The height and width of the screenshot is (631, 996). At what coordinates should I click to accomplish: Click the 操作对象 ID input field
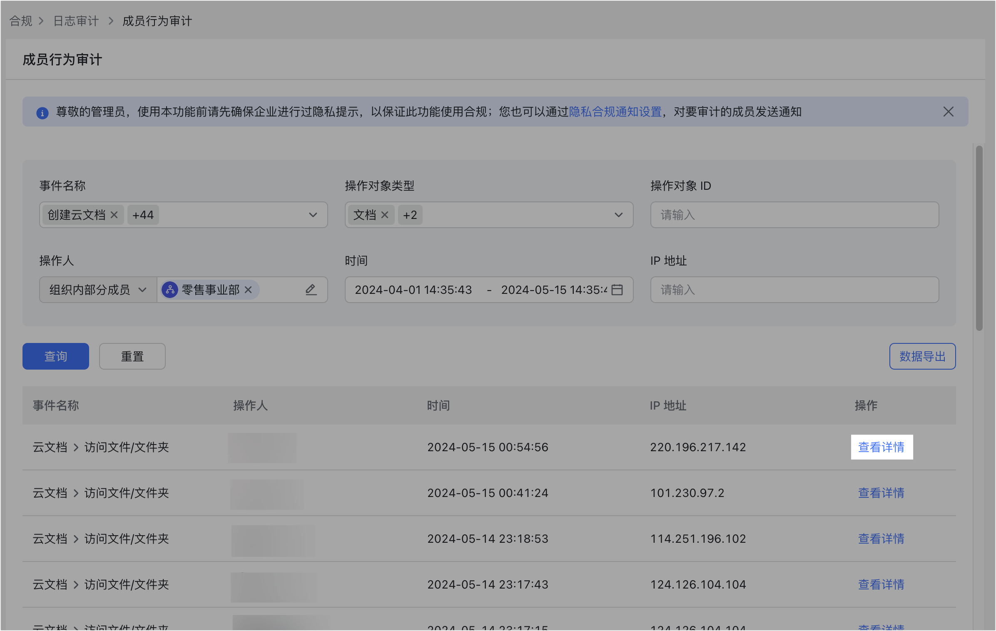[x=794, y=215]
